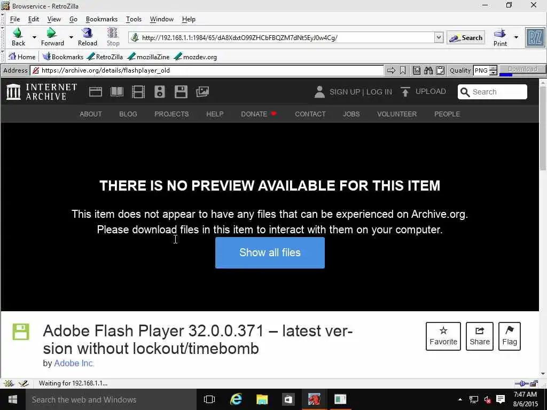Open the Internet Archive audio speaker icon
The height and width of the screenshot is (410, 547).
coord(159,92)
